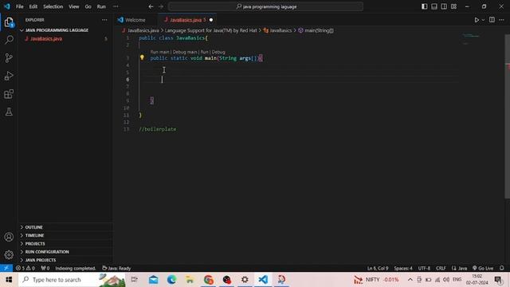Screen dimensions: 510x287
Task: Toggle the bottom Panel layout
Action: 434,6
